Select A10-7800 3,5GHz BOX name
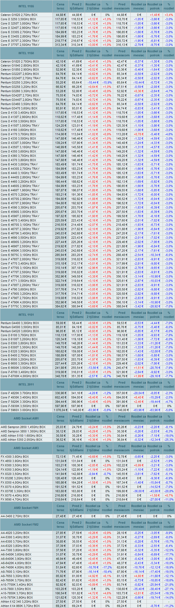This screenshot has width=175, height=608. tap(16, 589)
